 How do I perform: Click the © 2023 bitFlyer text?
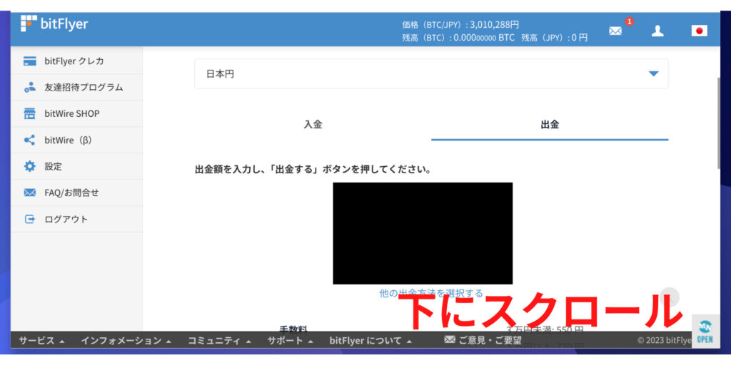665,340
